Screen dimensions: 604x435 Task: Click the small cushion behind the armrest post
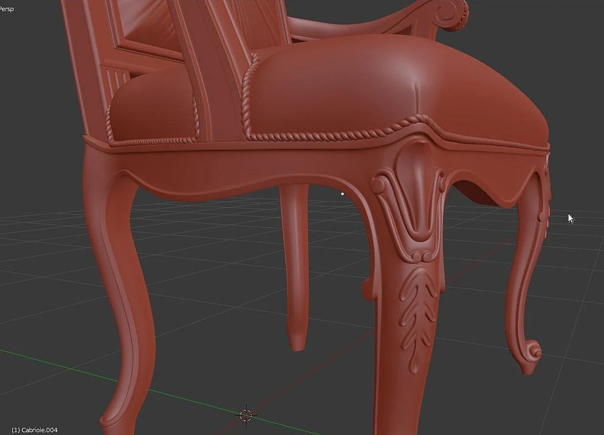[154, 108]
